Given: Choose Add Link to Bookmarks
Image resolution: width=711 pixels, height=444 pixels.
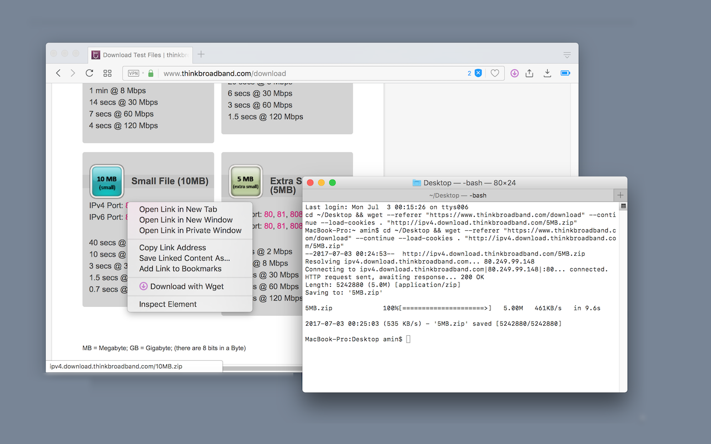Looking at the screenshot, I should coord(190,269).
